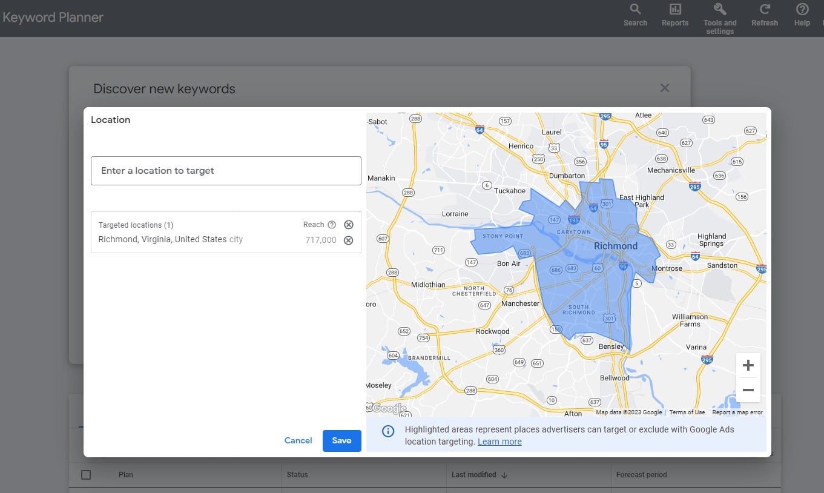Click the Richmond label on map
Viewport: 824px width, 493px height.
[616, 246]
